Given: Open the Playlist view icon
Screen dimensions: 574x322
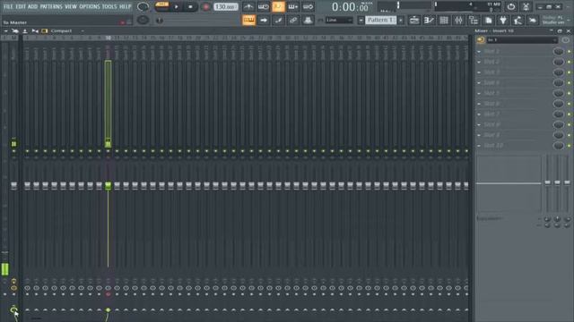Looking at the screenshot, I should [x=414, y=20].
